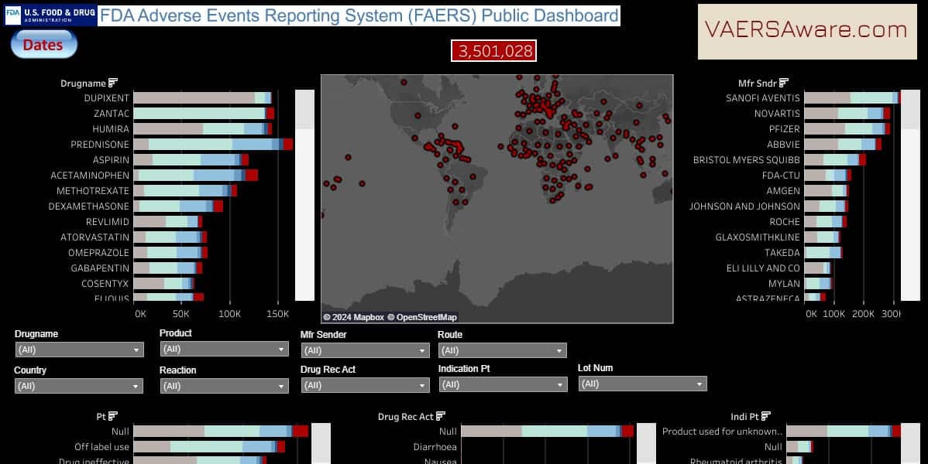Image resolution: width=928 pixels, height=464 pixels.
Task: Expand the Route filter dropdown
Action: pyautogui.click(x=503, y=350)
